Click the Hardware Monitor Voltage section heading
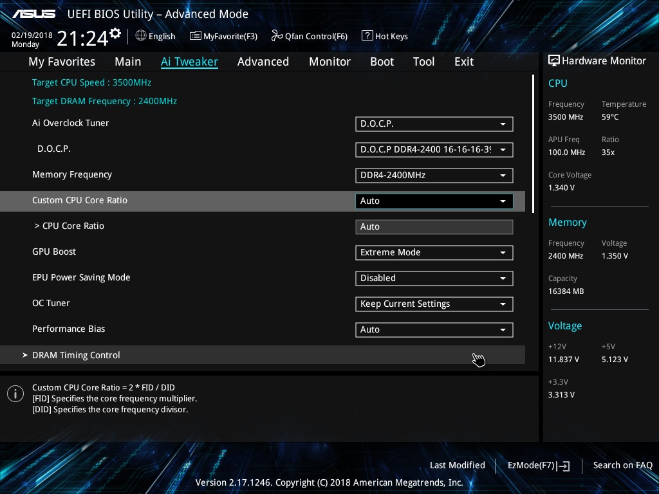 coord(565,326)
